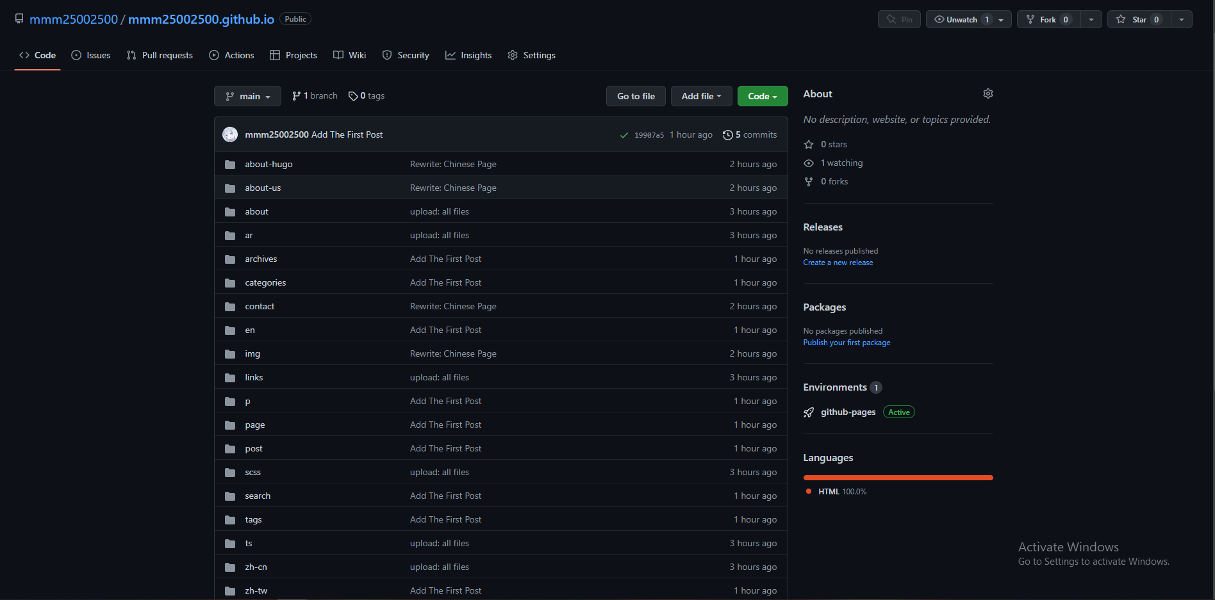Viewport: 1215px width, 600px height.
Task: Open the About settings gear icon
Action: click(988, 93)
